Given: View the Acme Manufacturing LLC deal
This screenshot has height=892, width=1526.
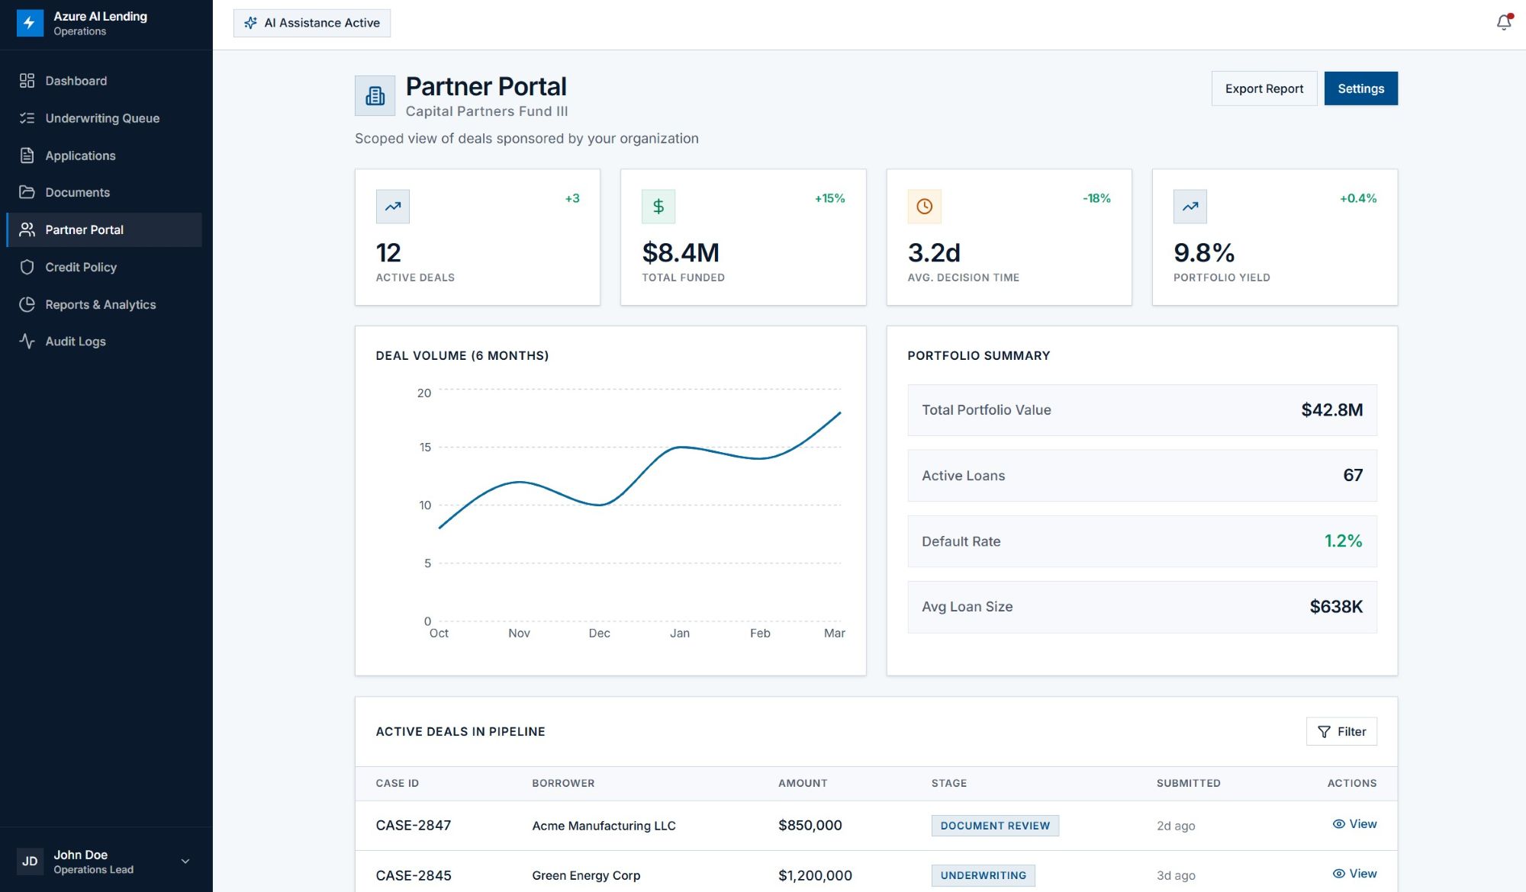Looking at the screenshot, I should [1354, 824].
